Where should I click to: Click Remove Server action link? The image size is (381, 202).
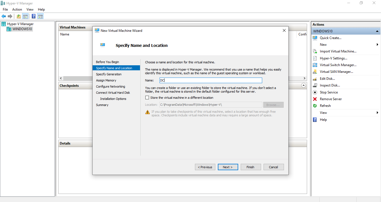(x=331, y=99)
